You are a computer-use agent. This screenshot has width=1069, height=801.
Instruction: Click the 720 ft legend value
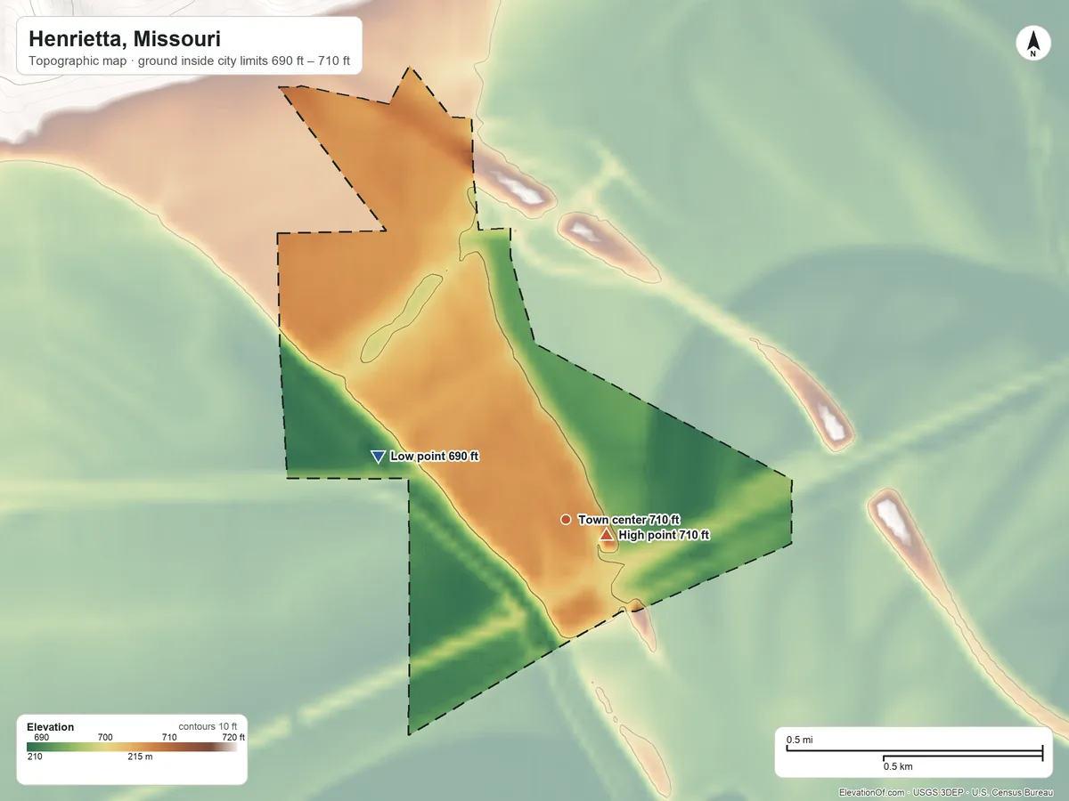click(233, 737)
